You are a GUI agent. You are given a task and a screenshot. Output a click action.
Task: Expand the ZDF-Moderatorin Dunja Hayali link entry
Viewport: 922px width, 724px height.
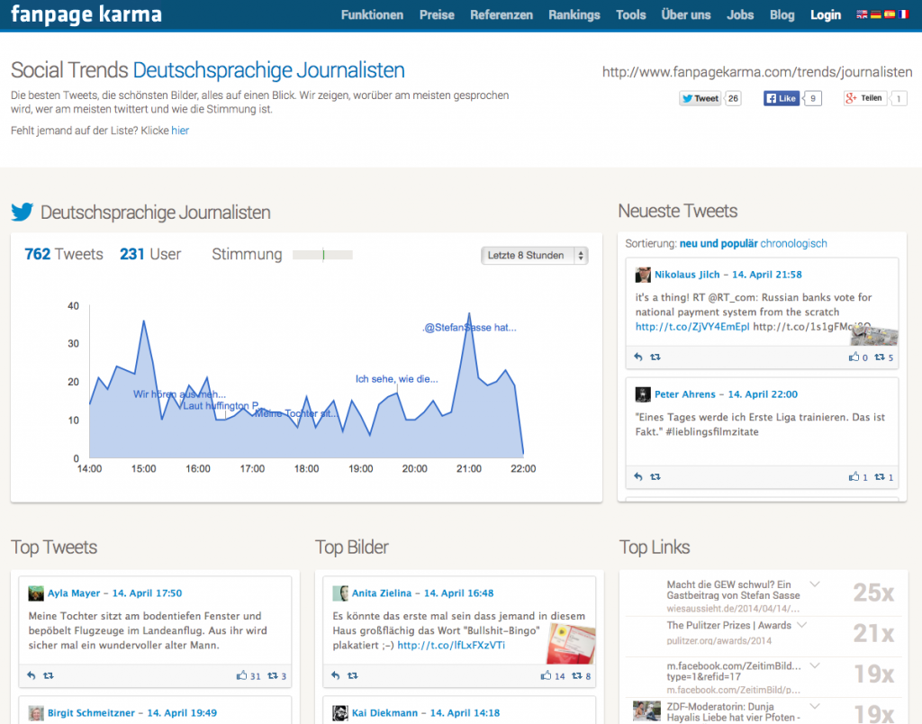click(815, 706)
